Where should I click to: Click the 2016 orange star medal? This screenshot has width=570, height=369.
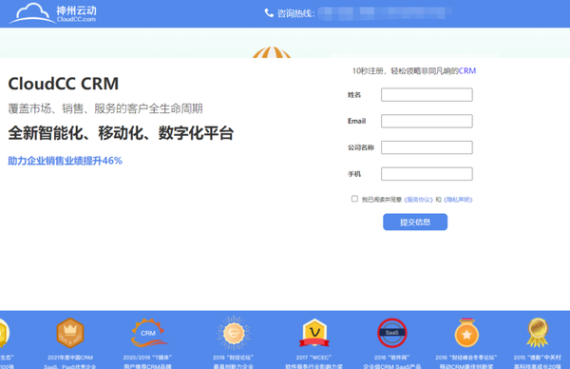pyautogui.click(x=466, y=333)
